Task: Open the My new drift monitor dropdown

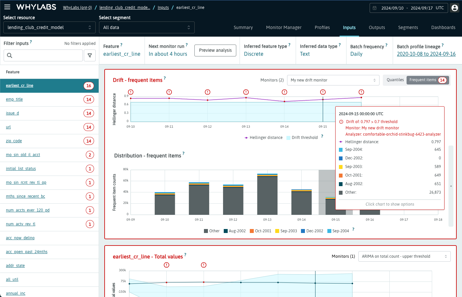Action: 333,80
